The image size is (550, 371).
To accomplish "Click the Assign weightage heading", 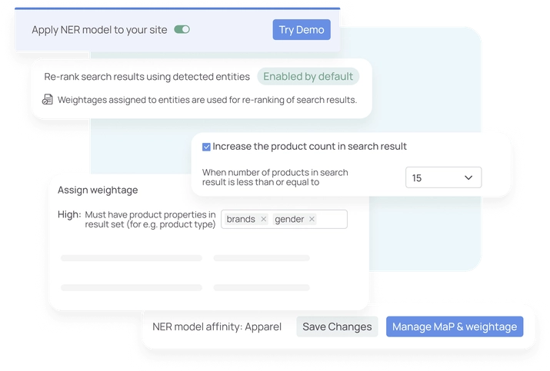I will click(98, 190).
